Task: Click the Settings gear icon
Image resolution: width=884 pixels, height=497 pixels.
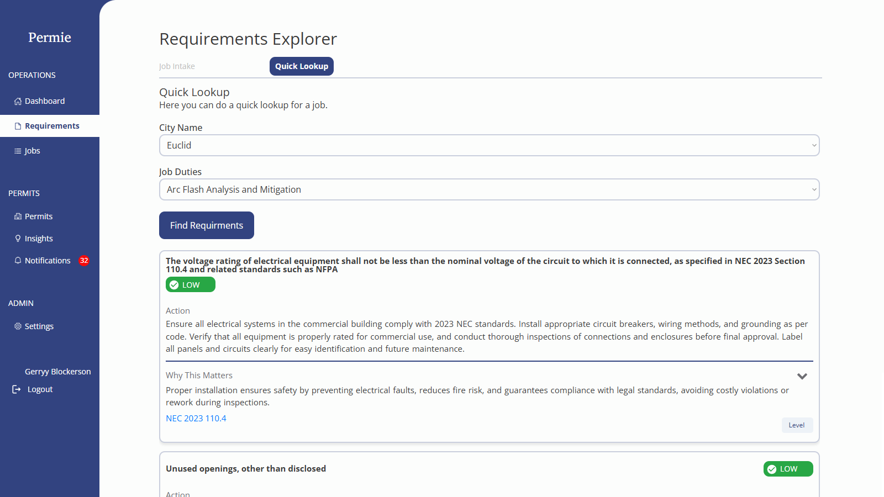Action: [18, 326]
